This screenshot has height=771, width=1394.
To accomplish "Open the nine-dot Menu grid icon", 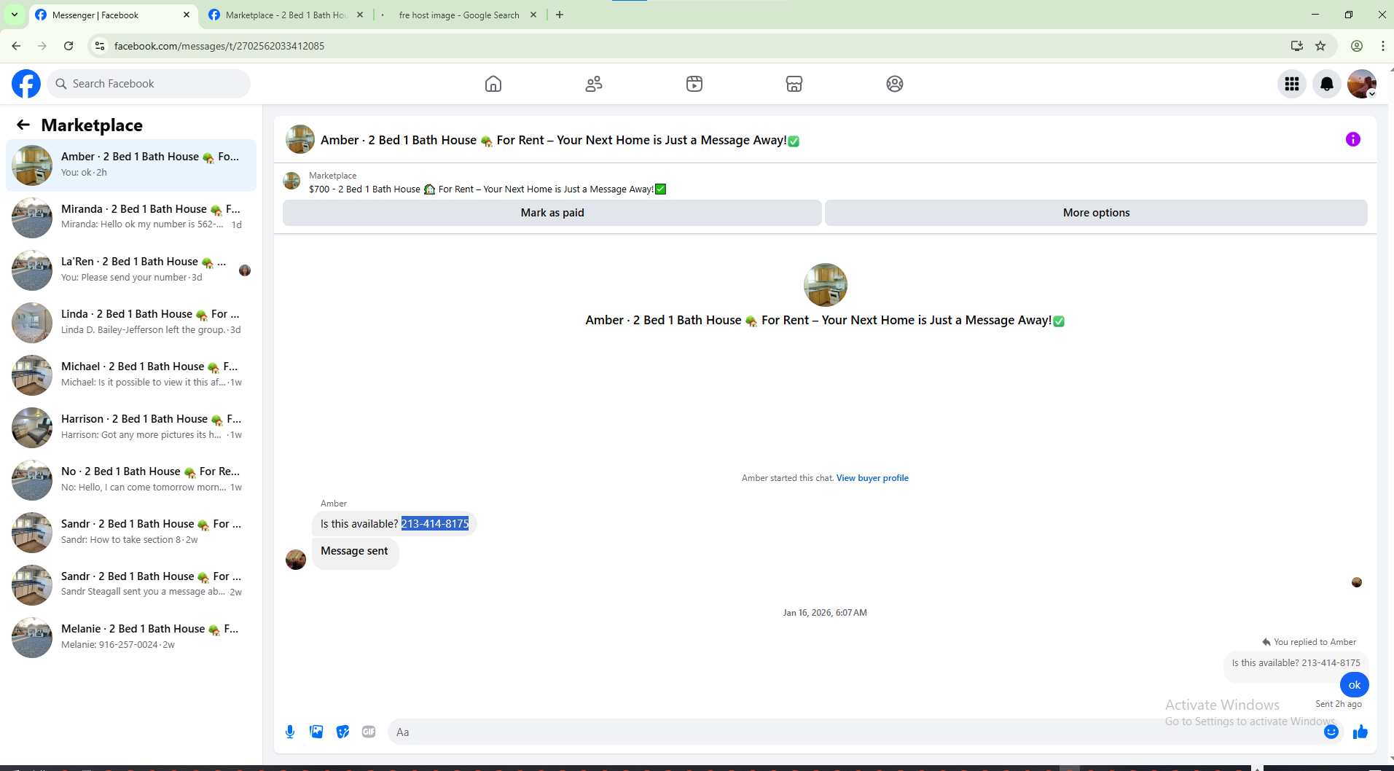I will pos(1292,84).
